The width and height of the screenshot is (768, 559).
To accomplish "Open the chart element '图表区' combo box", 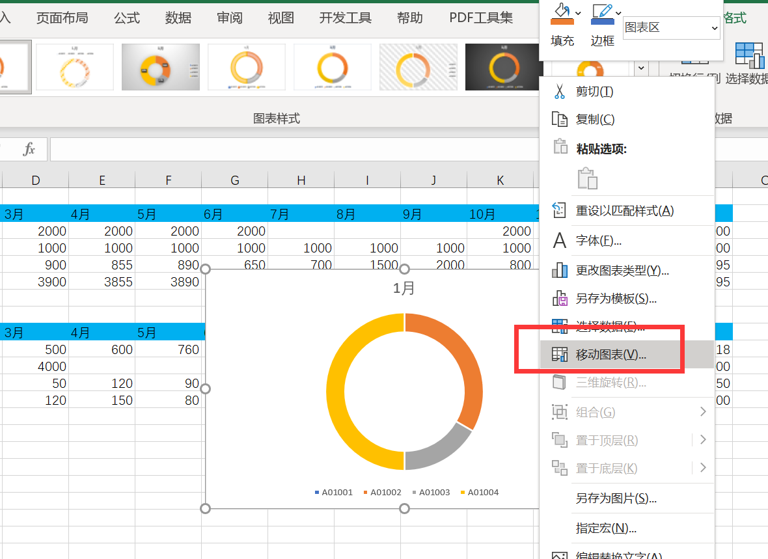I will pos(671,27).
